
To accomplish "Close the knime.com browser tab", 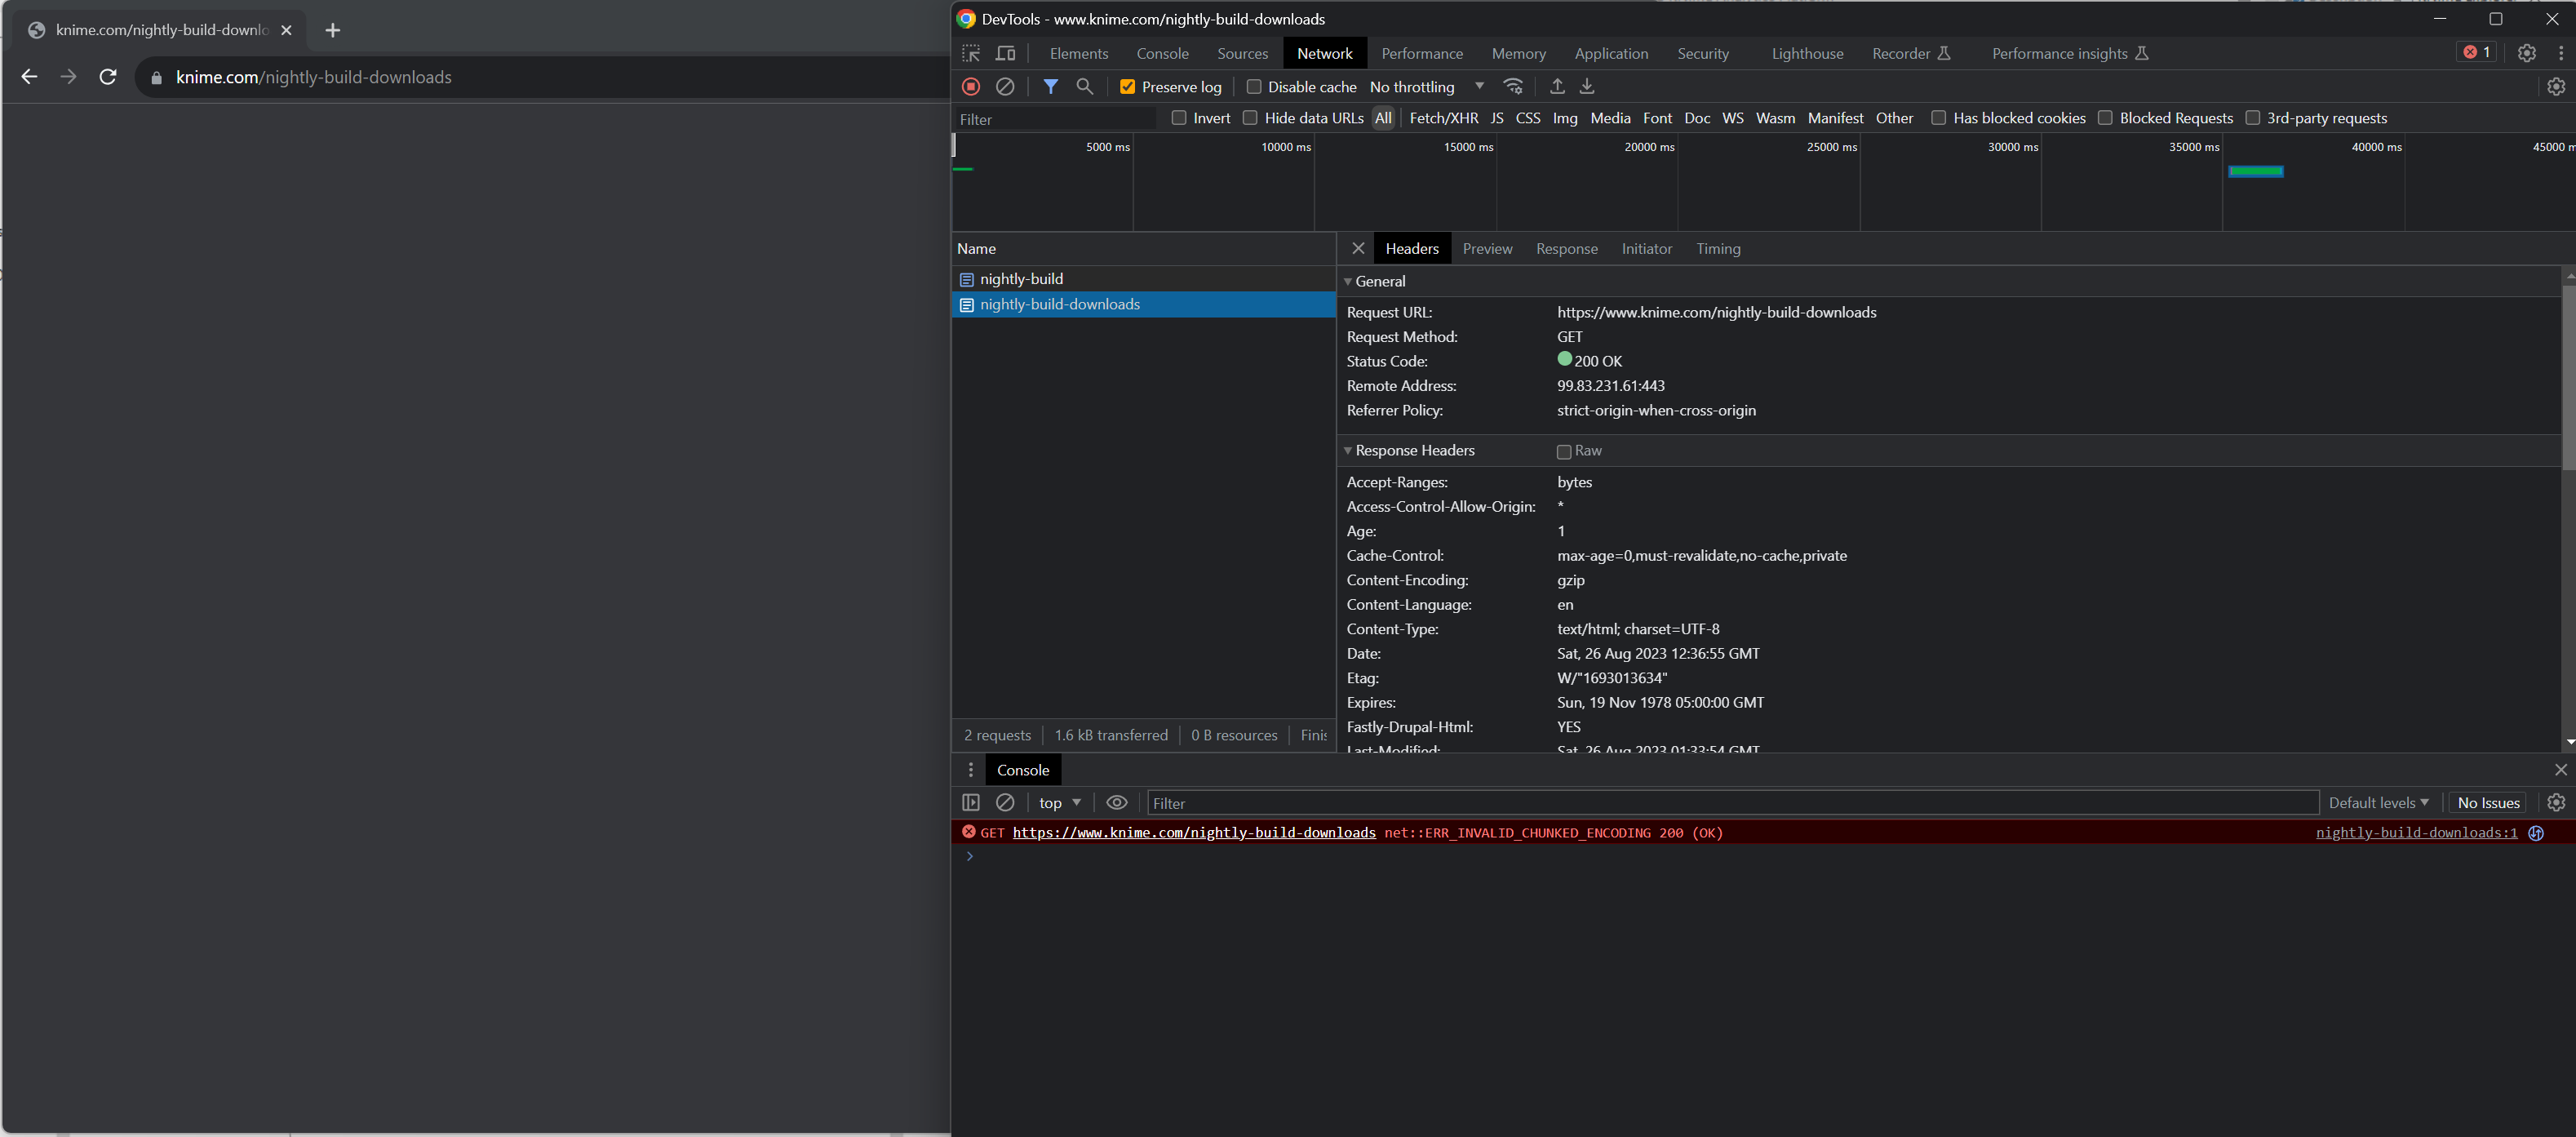I will (287, 30).
